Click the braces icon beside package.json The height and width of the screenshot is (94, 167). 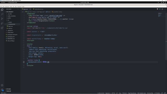[6, 37]
